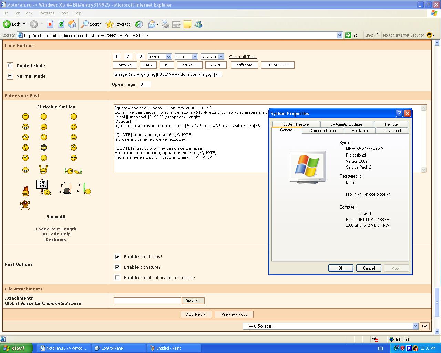Open the File menu

6,13
